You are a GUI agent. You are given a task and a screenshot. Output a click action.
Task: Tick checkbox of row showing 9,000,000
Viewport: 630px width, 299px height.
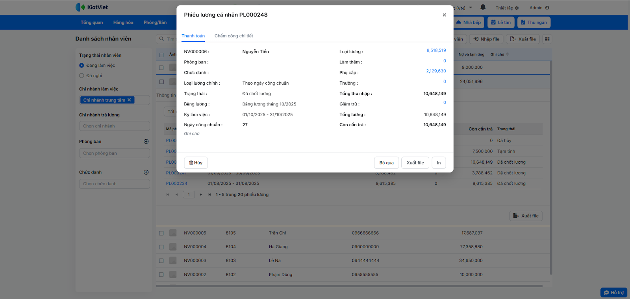161,68
